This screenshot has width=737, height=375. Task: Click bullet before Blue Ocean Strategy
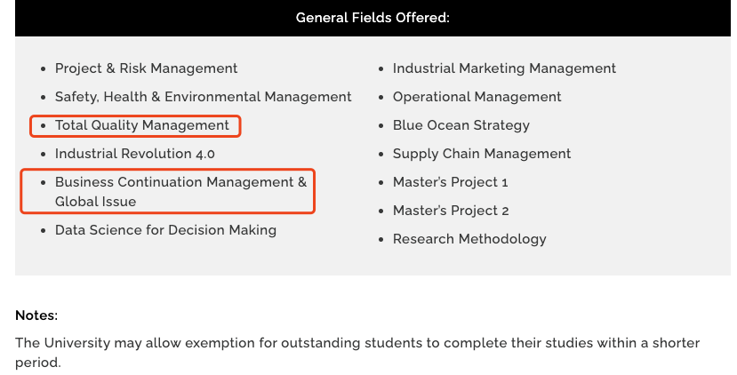[x=381, y=126]
